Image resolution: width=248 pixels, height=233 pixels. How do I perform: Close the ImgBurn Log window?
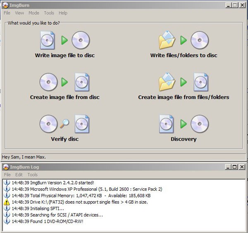pos(242,167)
